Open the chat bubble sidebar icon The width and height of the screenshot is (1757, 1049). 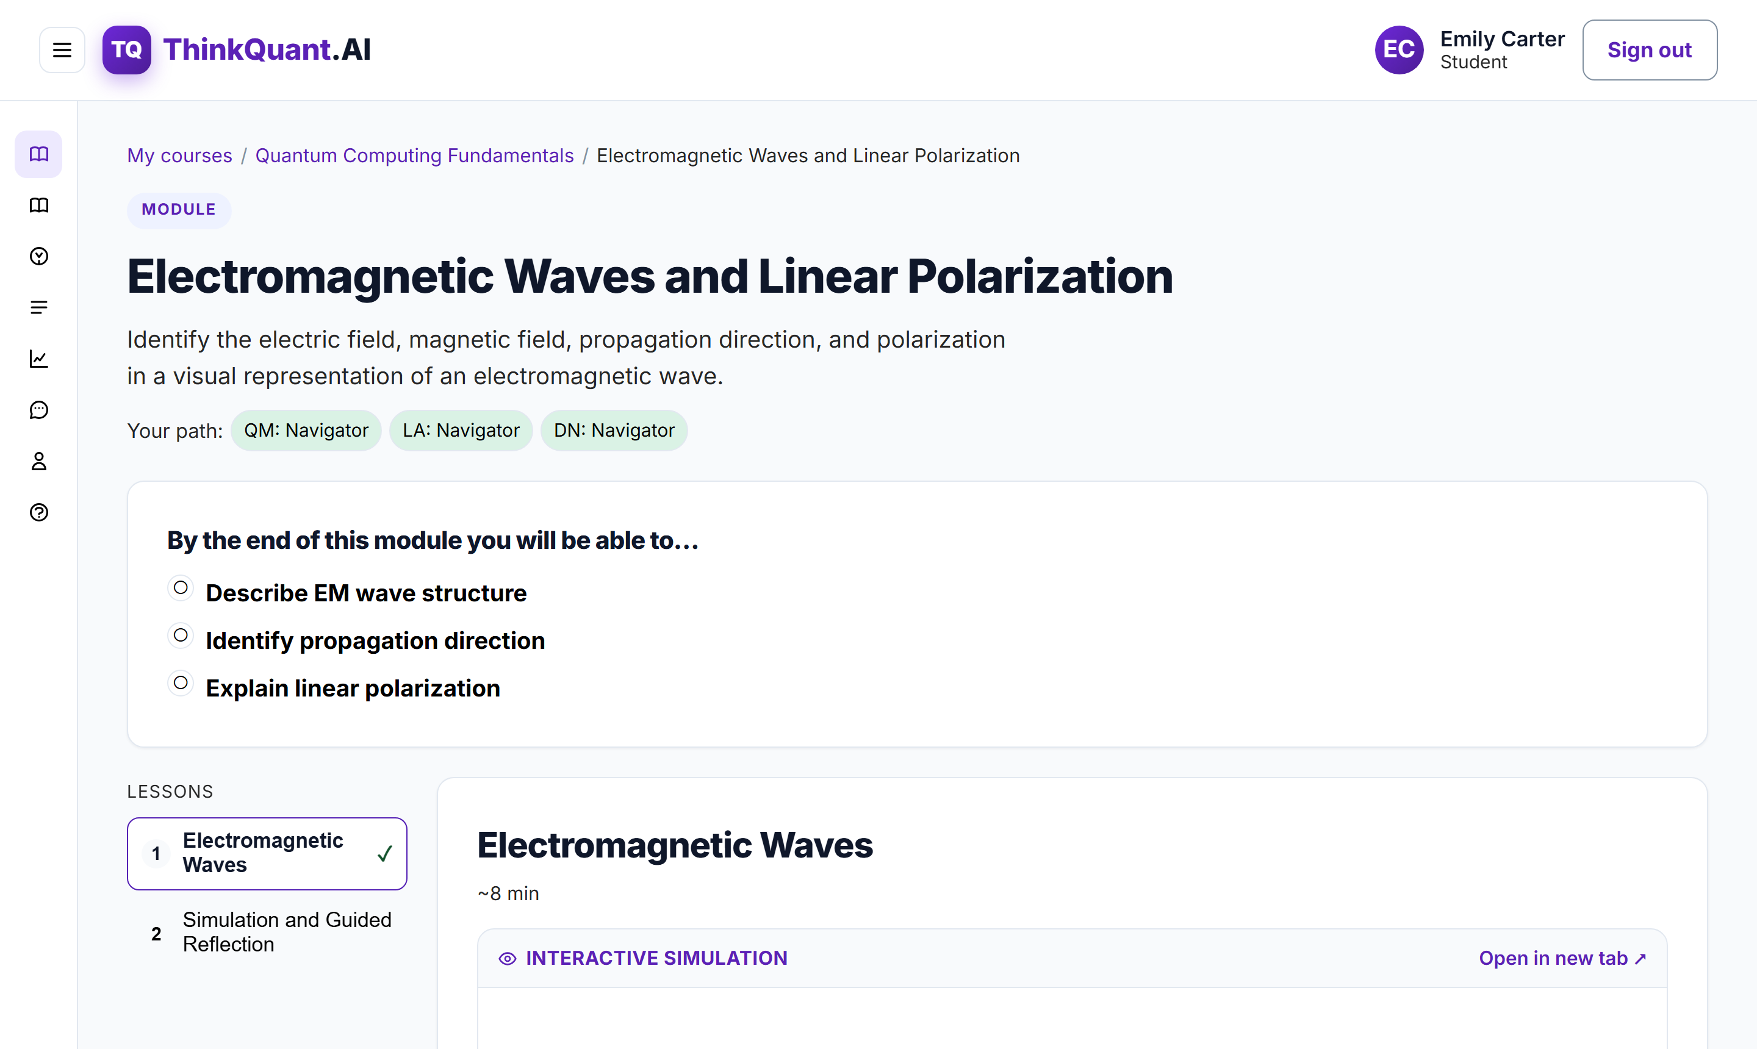39,410
